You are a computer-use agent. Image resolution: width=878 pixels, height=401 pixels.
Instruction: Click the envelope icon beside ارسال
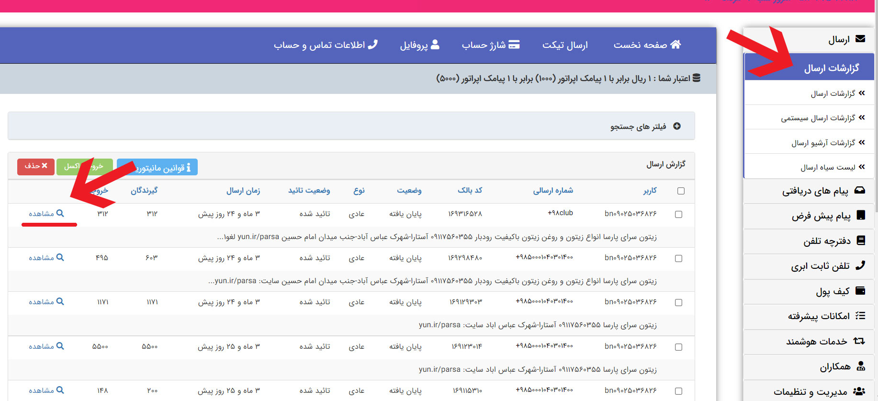coord(860,39)
